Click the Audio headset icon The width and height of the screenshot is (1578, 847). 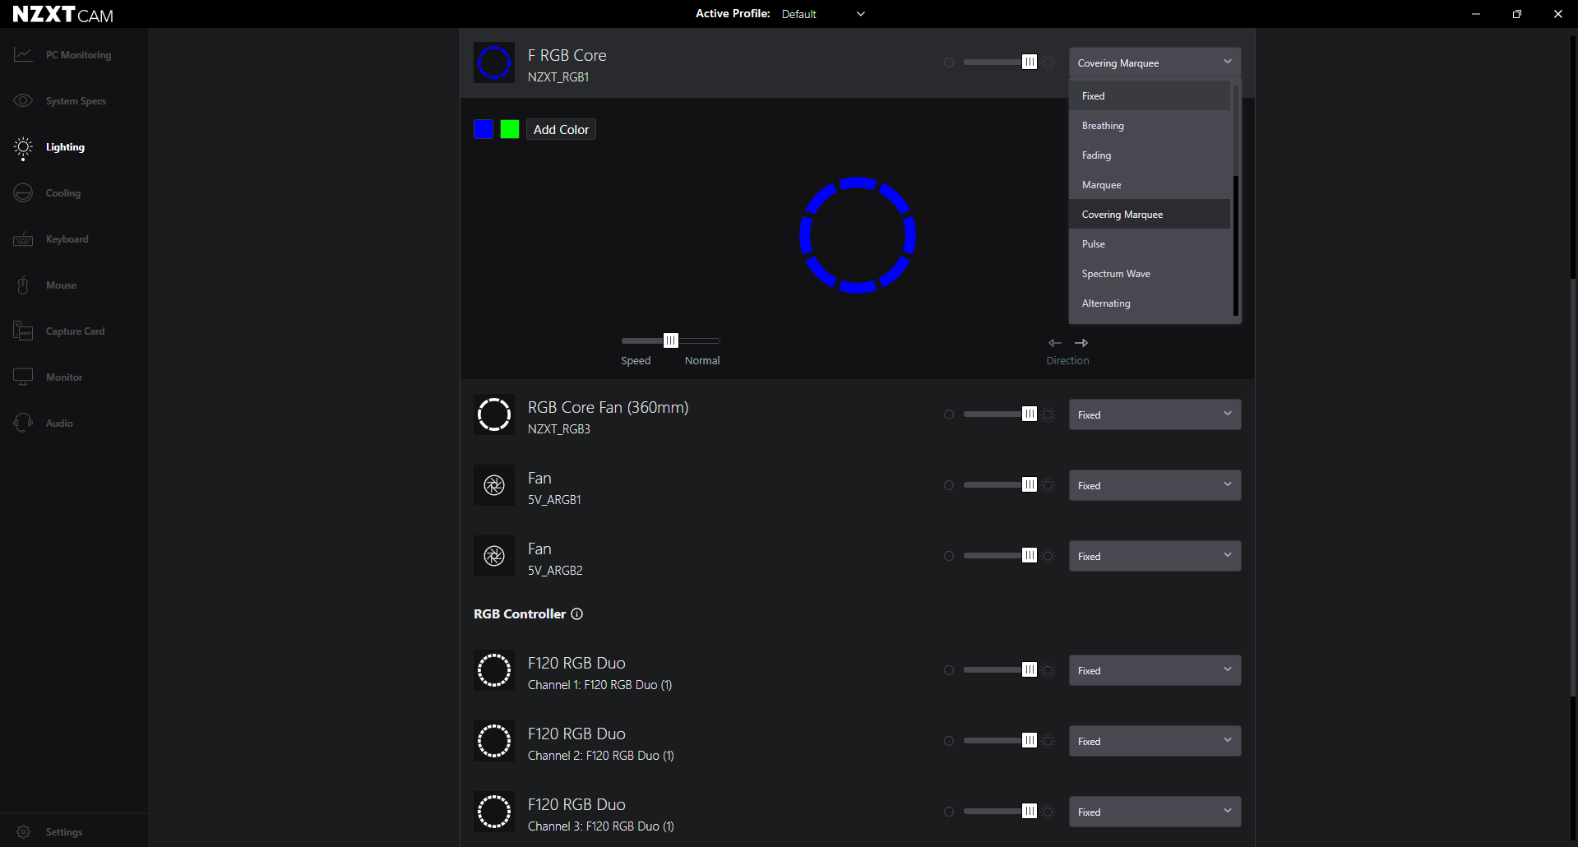click(23, 423)
